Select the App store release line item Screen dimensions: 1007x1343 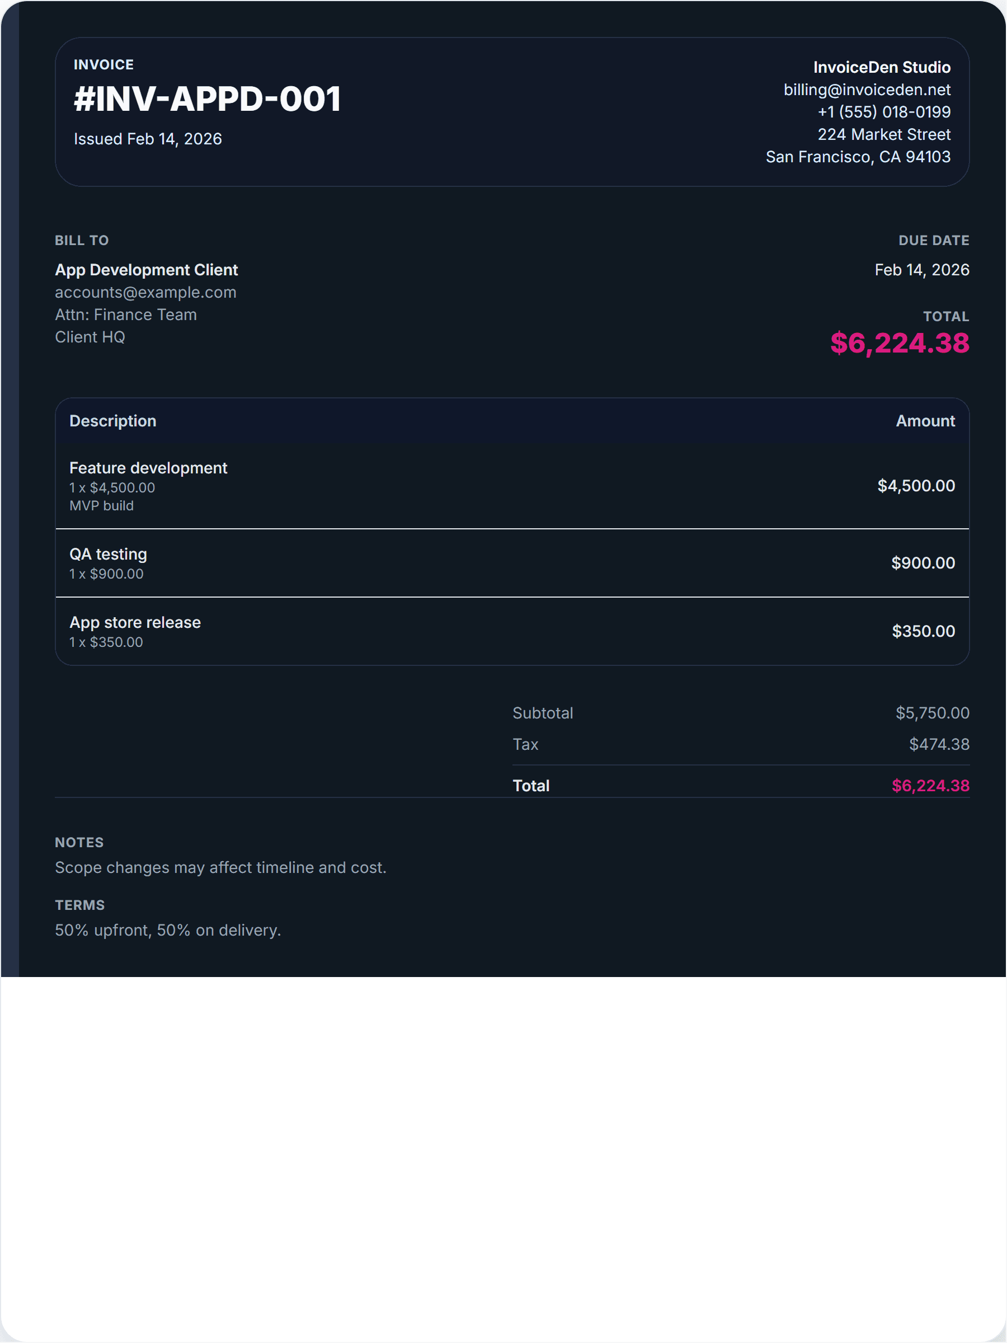click(x=135, y=622)
